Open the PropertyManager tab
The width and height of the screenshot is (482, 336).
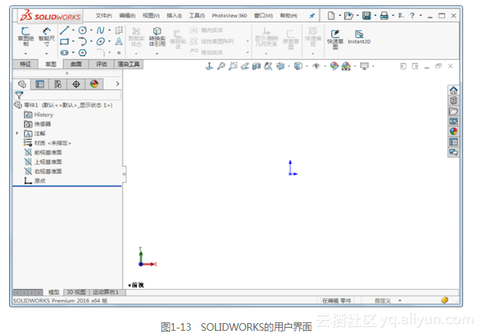pyautogui.click(x=40, y=84)
